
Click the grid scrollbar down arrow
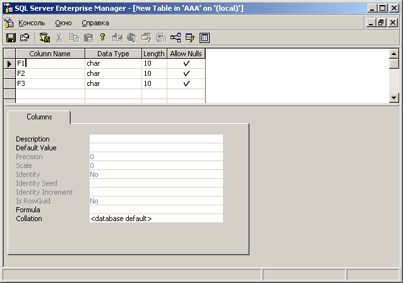tap(394, 98)
